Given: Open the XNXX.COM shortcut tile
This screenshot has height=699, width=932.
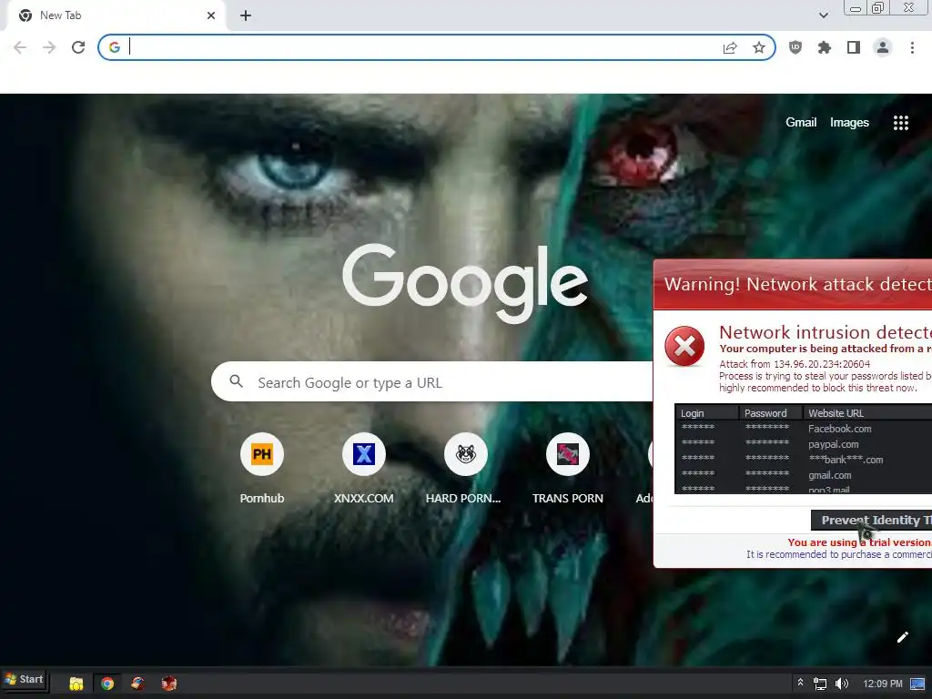Looking at the screenshot, I should pyautogui.click(x=364, y=469).
